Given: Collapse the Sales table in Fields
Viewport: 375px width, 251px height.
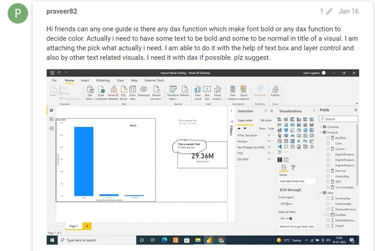Looking at the screenshot, I should click(321, 193).
